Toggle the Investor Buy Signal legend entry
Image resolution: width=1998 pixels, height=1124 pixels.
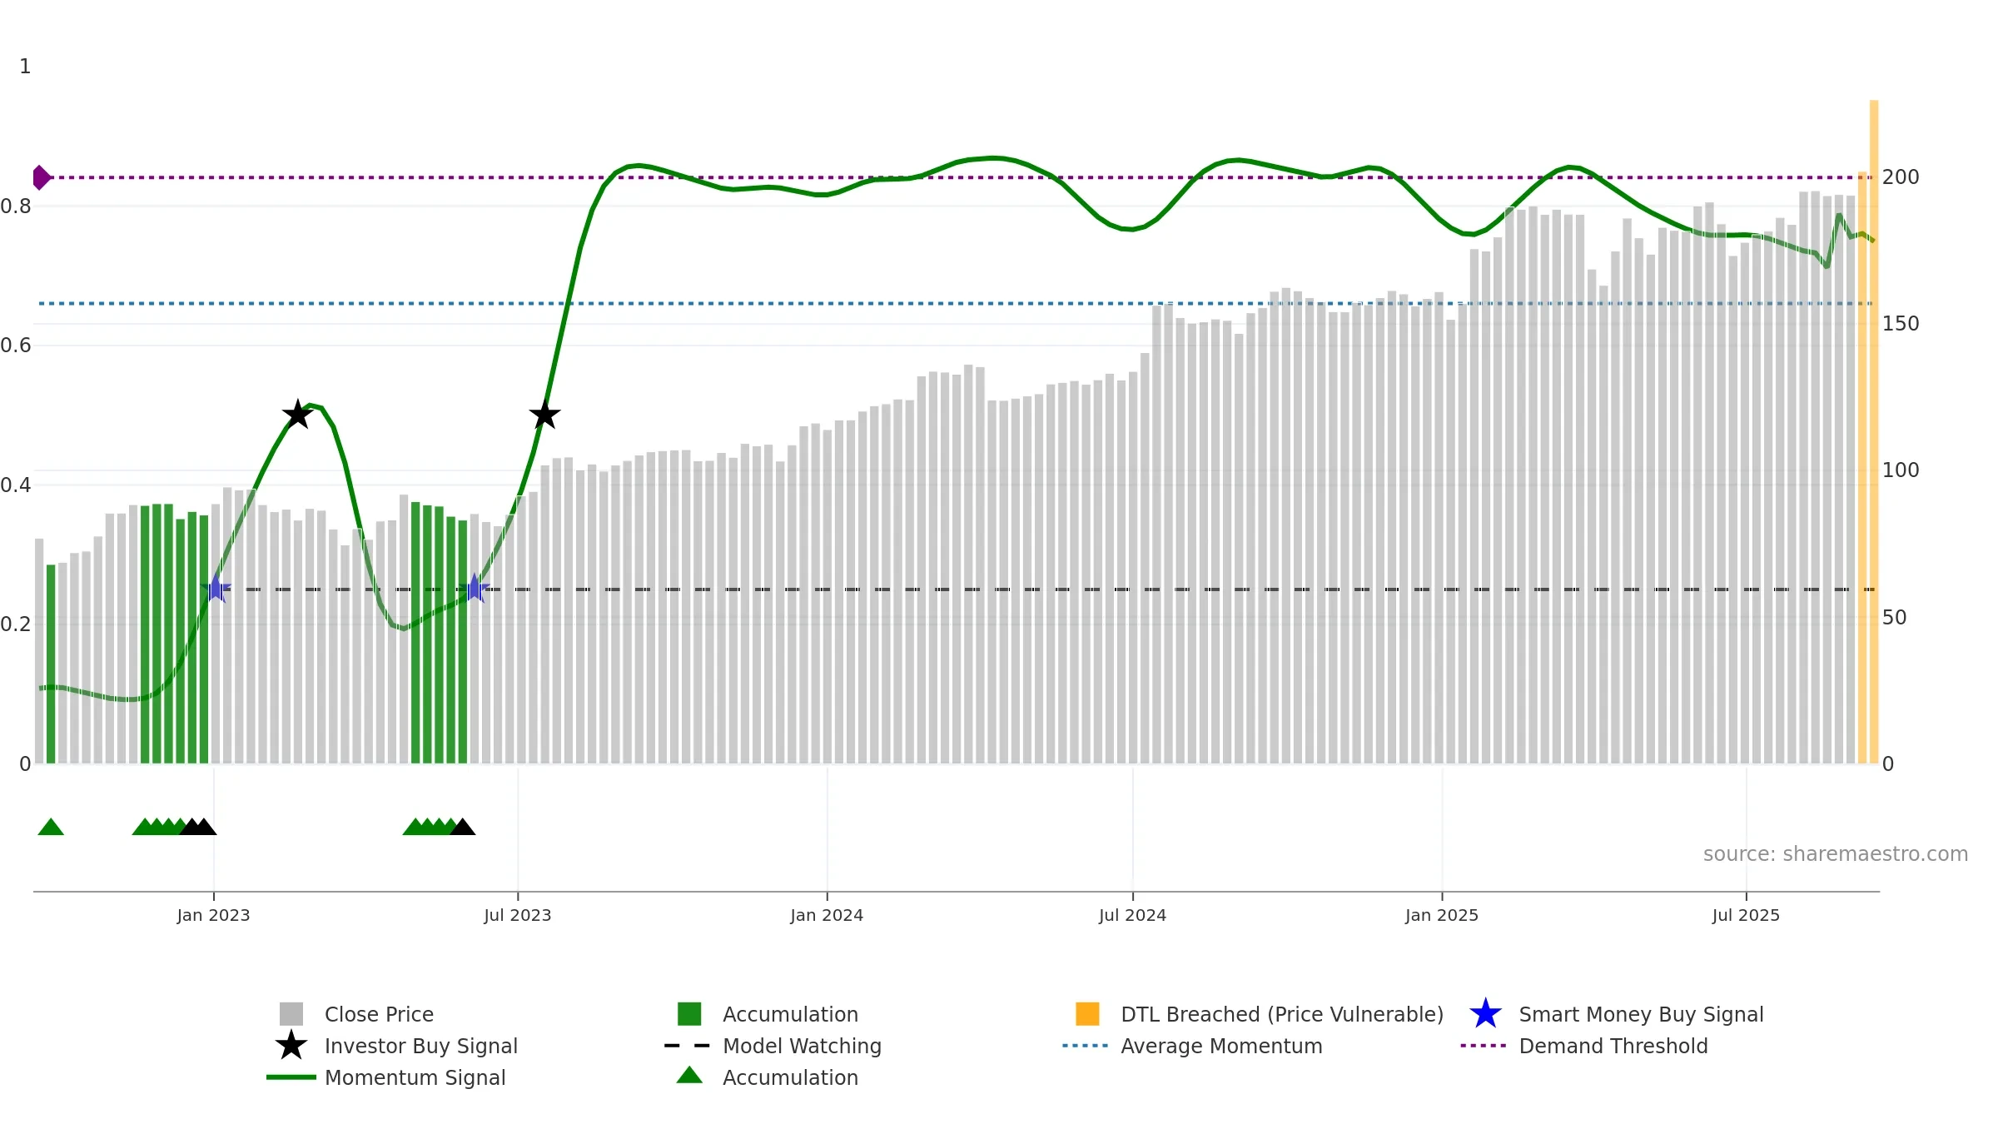click(396, 1046)
